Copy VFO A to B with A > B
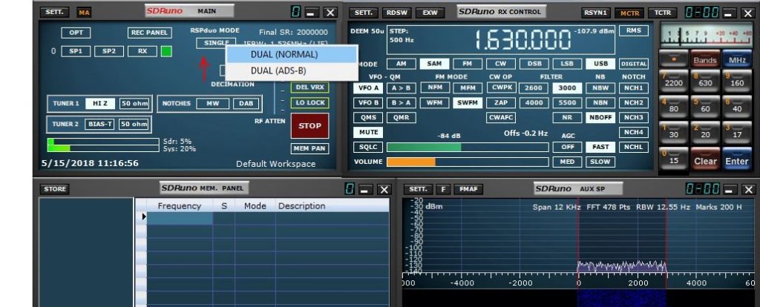760x307 pixels. [401, 88]
